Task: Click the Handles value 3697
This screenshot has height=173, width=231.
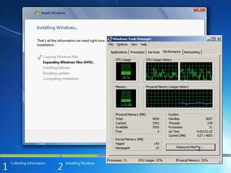Action: [209, 119]
